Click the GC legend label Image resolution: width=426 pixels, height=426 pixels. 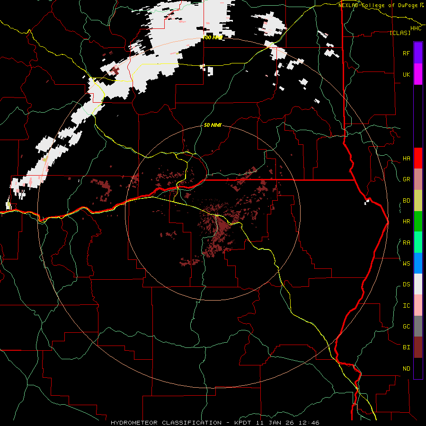coord(406,326)
